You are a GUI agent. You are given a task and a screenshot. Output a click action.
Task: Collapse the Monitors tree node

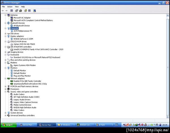click(5, 68)
